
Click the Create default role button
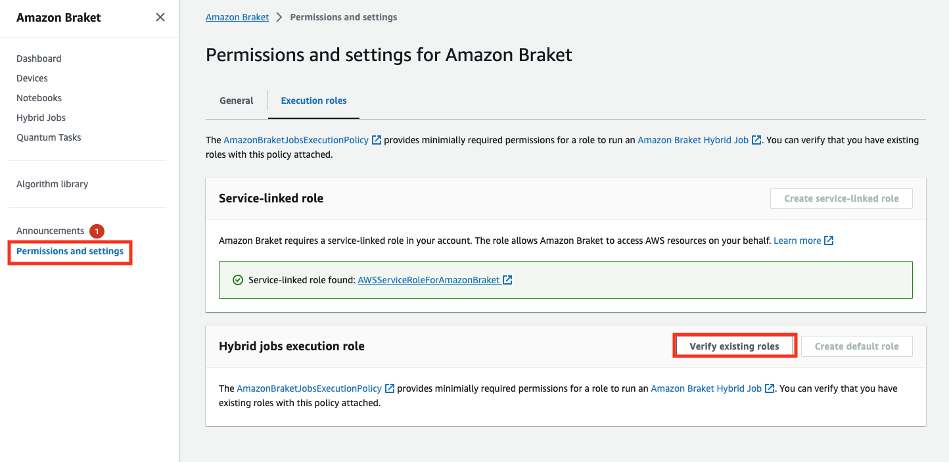[856, 345]
